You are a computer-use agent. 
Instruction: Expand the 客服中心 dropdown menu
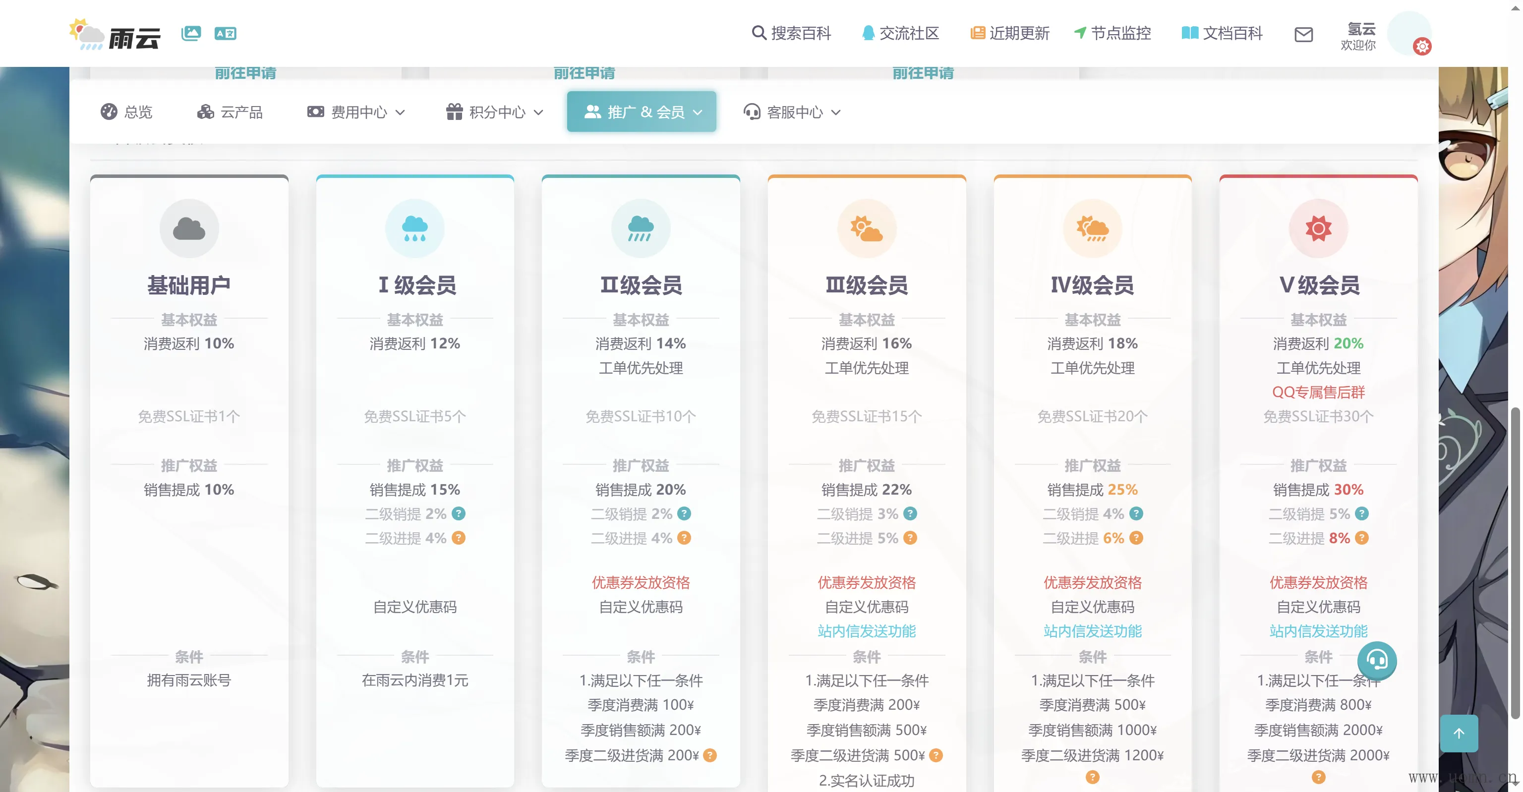click(x=792, y=112)
